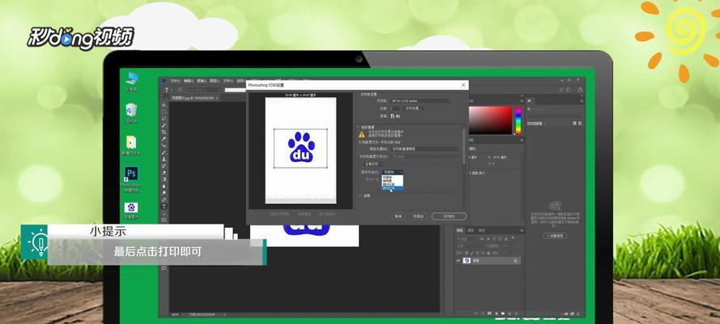The image size is (720, 324).
Task: Select the Eraser tool
Action: tap(164, 172)
